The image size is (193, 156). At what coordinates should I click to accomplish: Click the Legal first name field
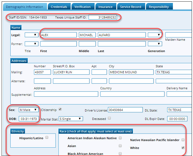tap(58, 35)
